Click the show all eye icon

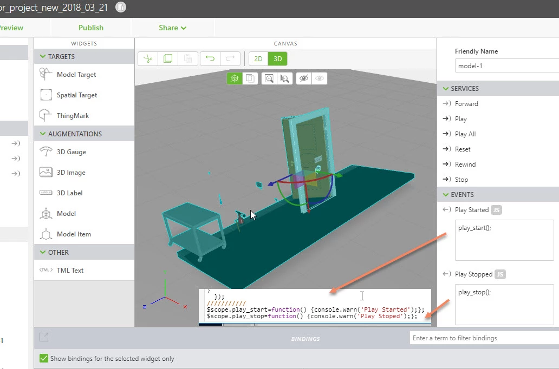[320, 78]
